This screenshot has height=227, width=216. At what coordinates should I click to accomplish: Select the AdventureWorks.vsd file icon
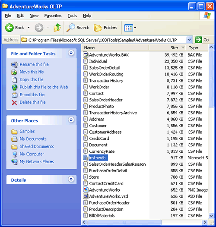pyautogui.click(x=86, y=196)
